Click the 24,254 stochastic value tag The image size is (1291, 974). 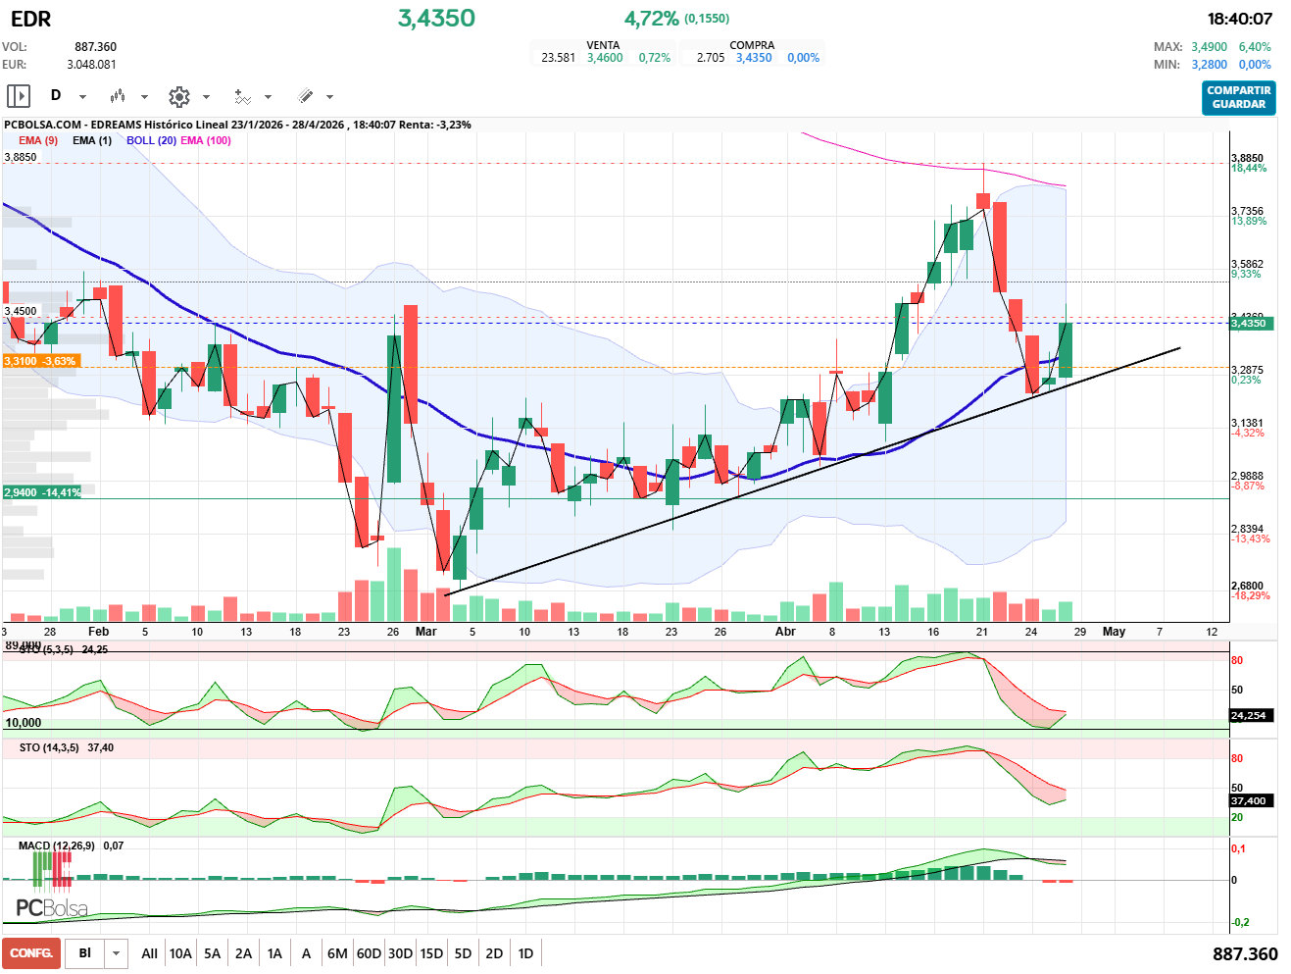[x=1252, y=716]
